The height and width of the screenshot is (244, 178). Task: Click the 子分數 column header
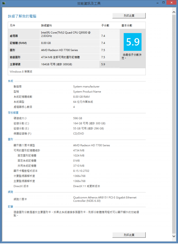(105, 26)
